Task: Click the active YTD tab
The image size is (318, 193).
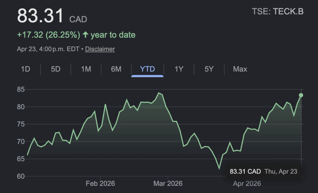Action: coord(147,69)
